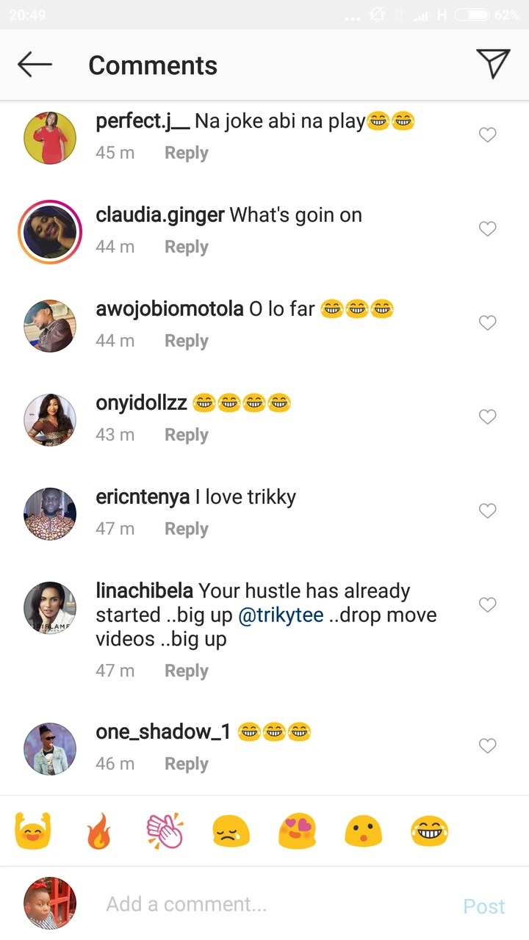Insert the clapping hands emoji
529x940 pixels.
pyautogui.click(x=165, y=832)
